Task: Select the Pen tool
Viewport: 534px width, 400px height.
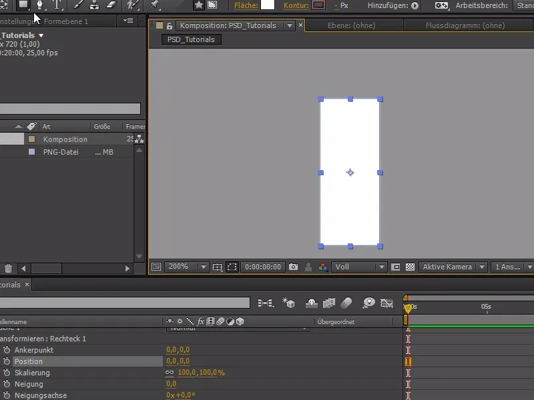Action: click(x=40, y=5)
